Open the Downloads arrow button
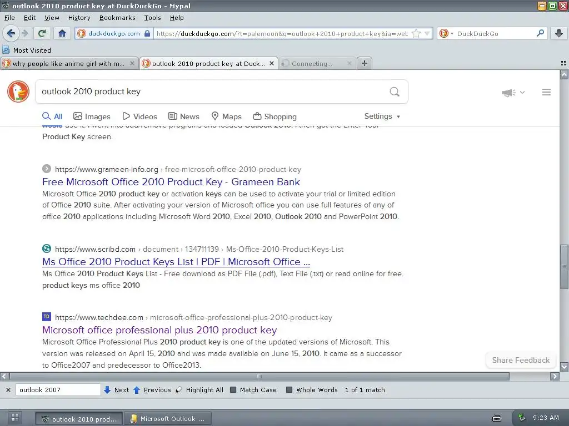This screenshot has width=569, height=426. coord(559,33)
